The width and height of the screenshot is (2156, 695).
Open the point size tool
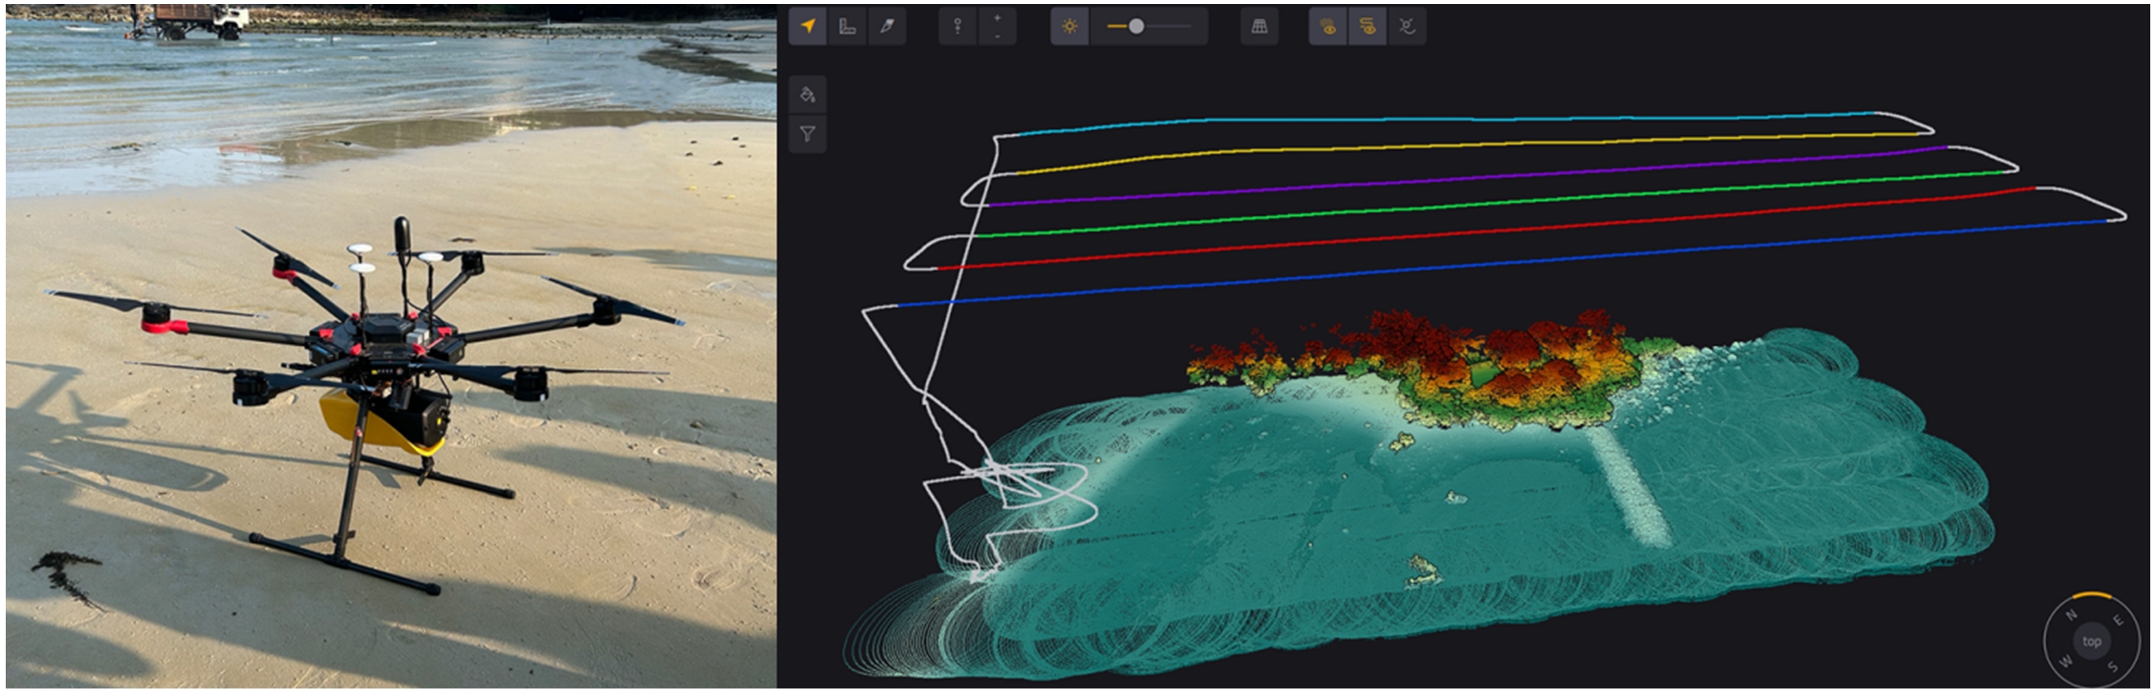pos(958,26)
